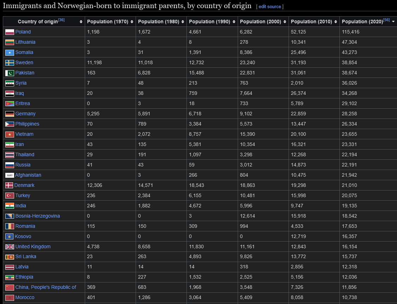Viewport: 397px width, 304px height.
Task: Open the Eritrea country link
Action: point(23,103)
